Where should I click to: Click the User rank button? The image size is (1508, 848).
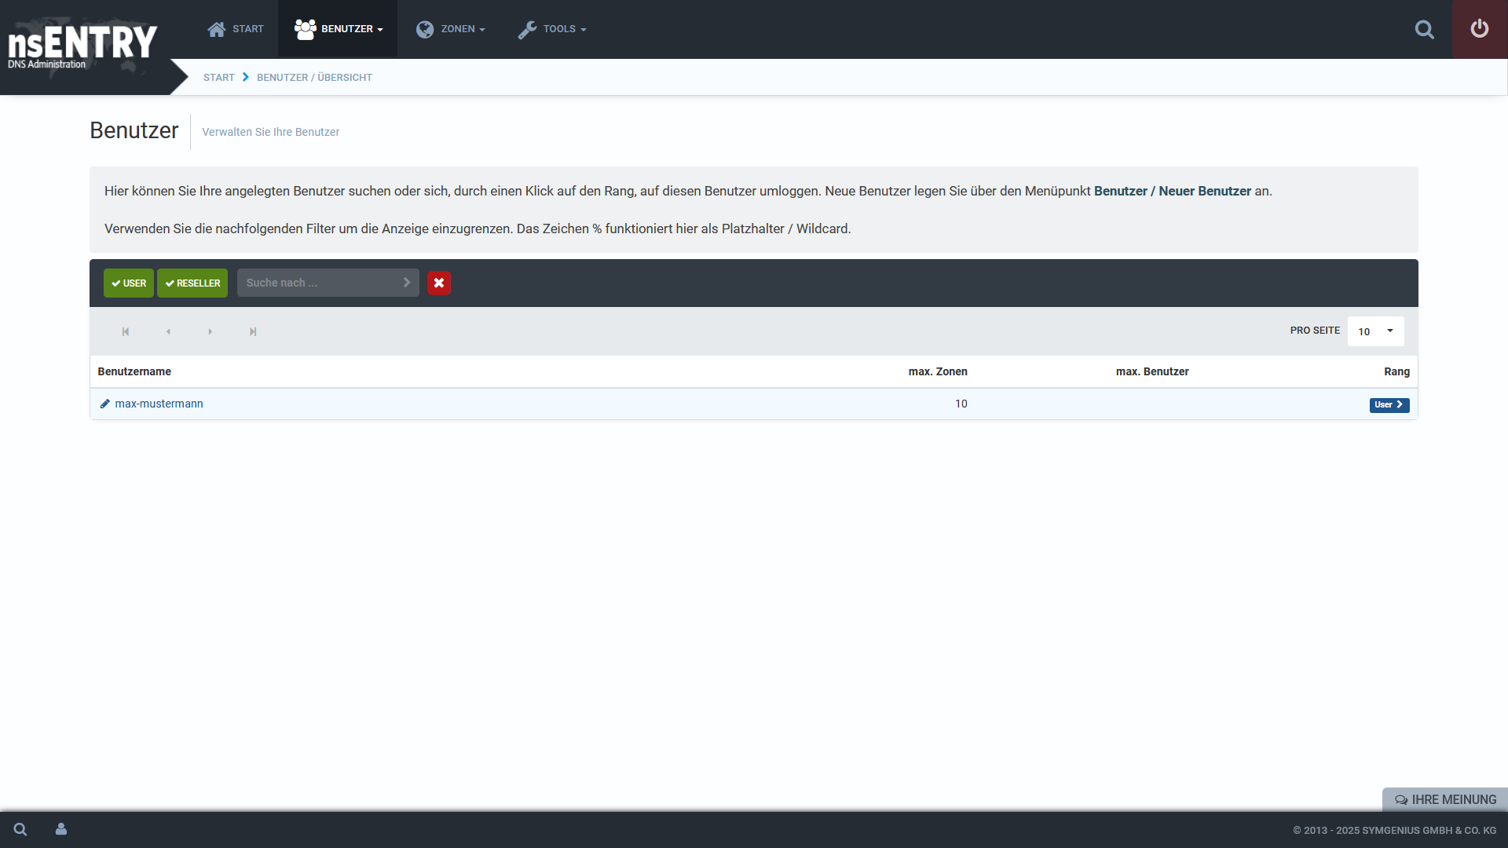[x=1389, y=405]
